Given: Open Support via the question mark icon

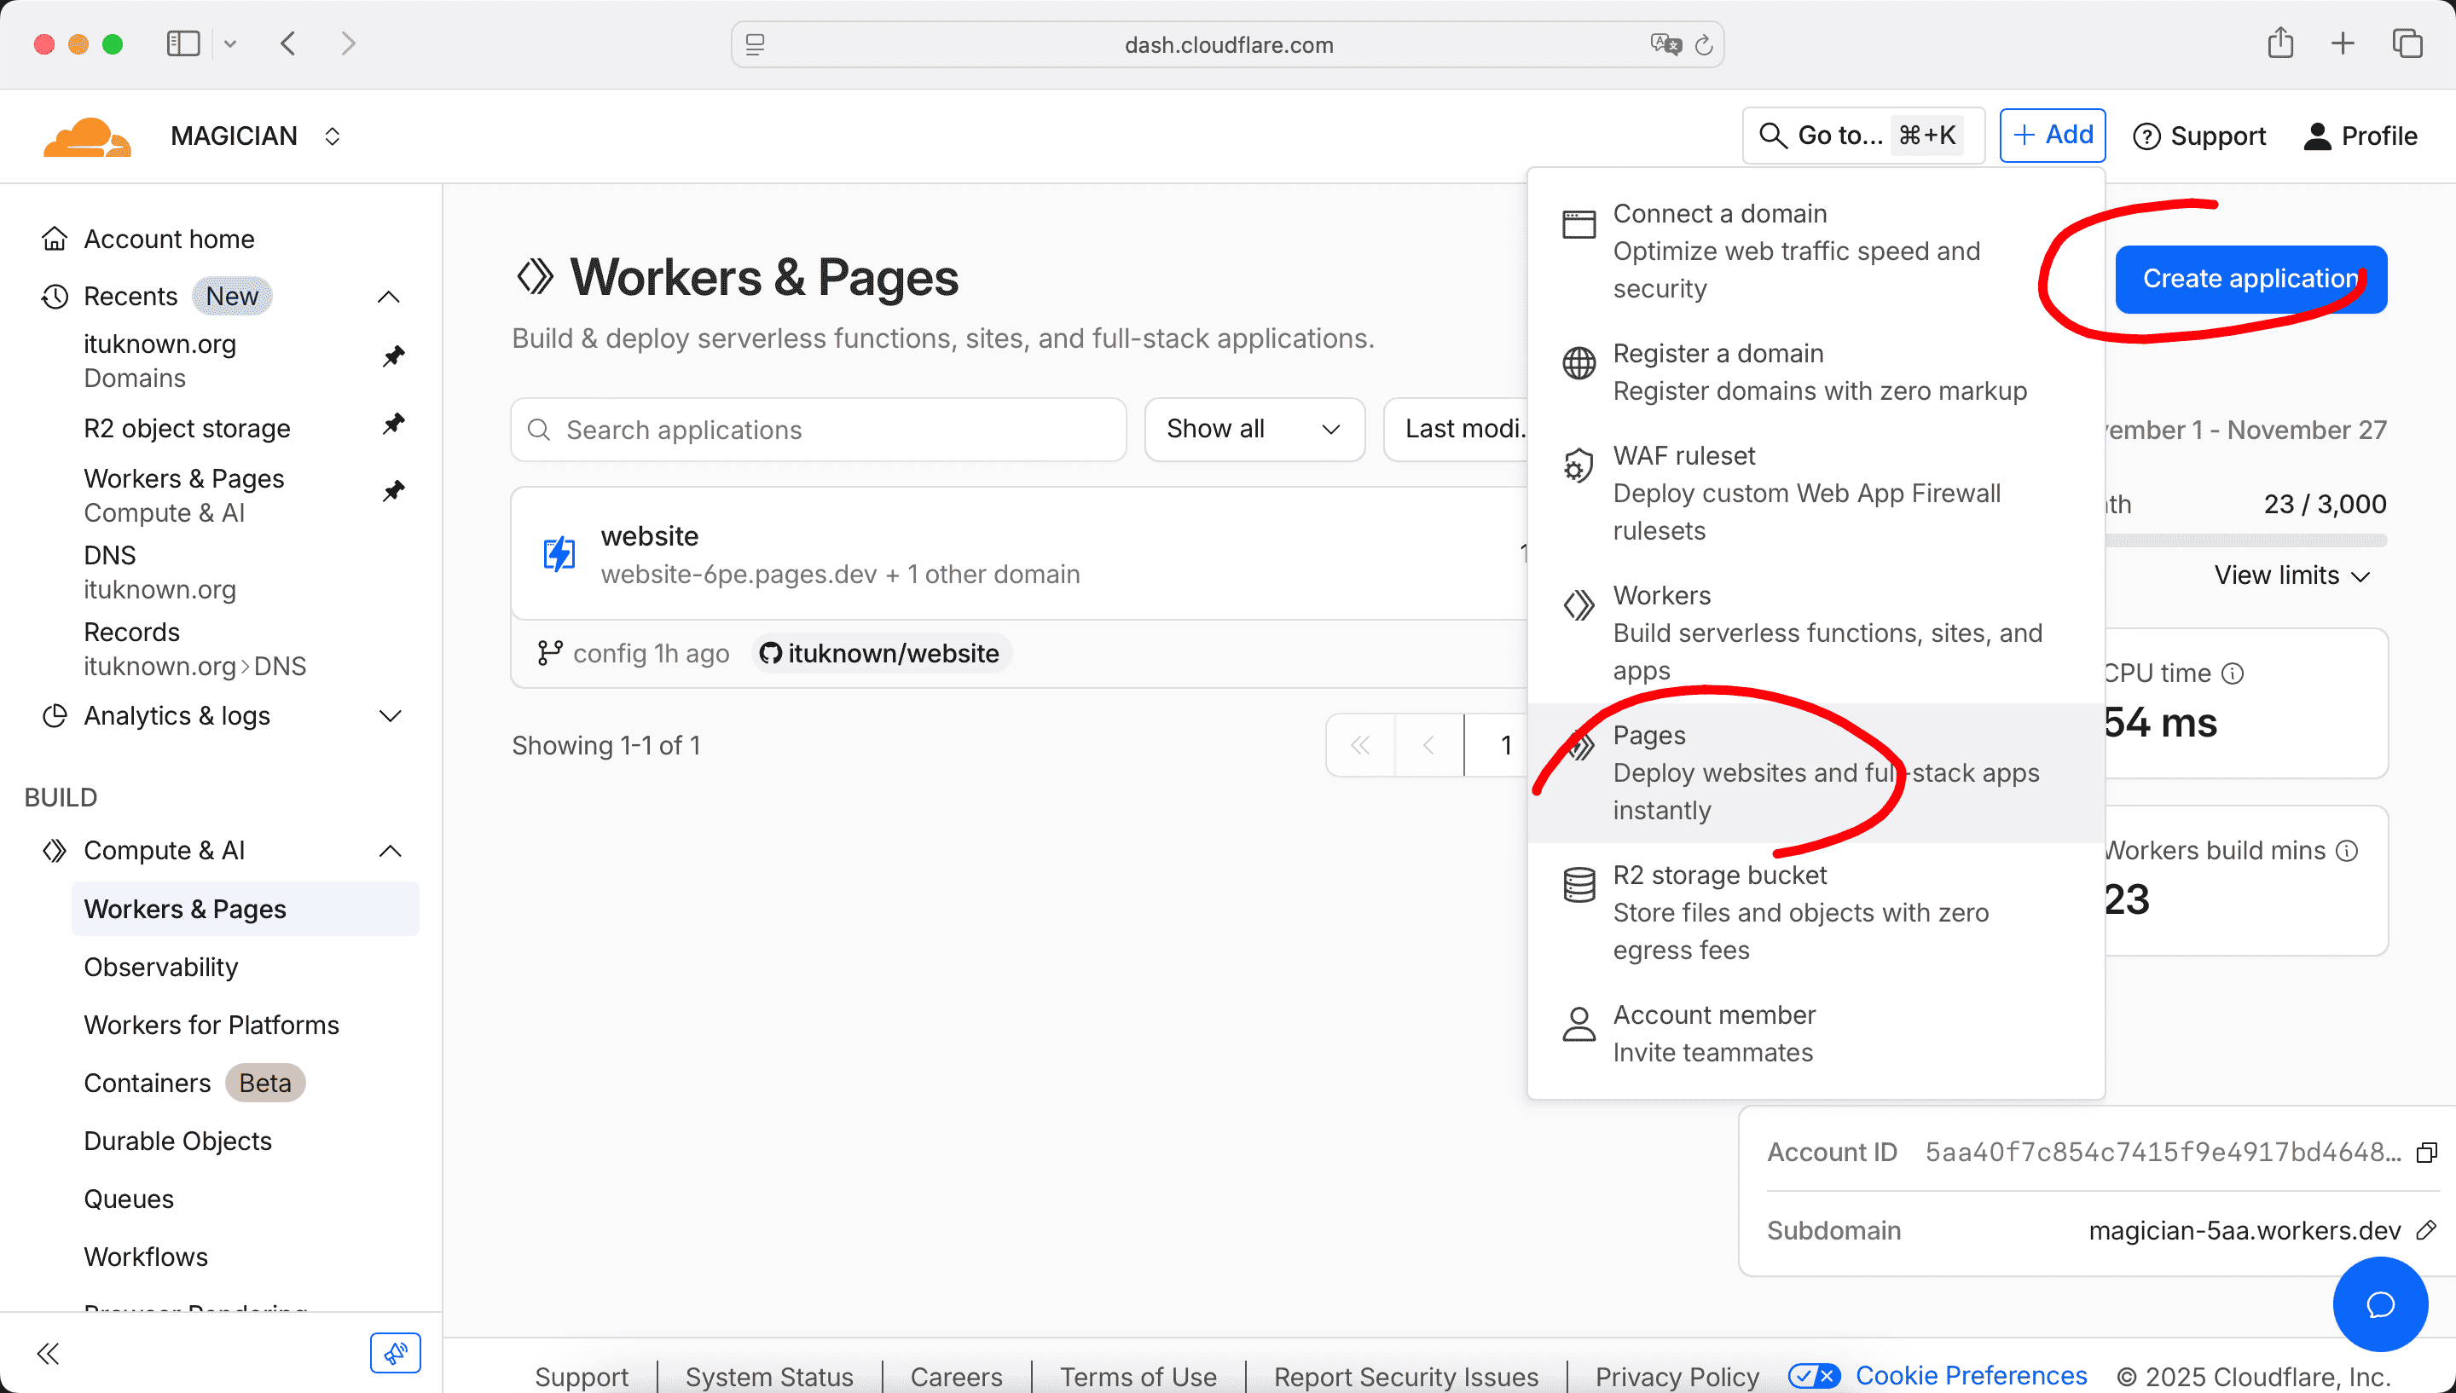Looking at the screenshot, I should click(x=2147, y=135).
